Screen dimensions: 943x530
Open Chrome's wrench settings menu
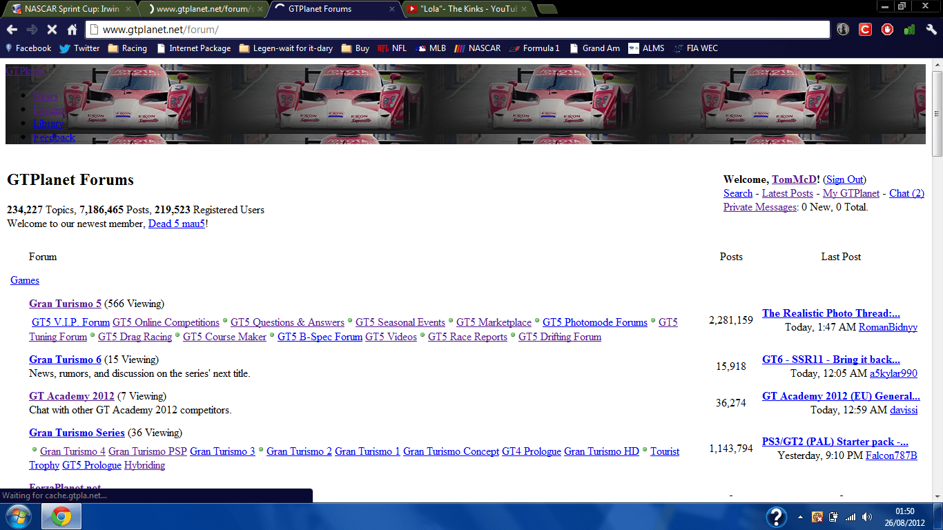tap(931, 30)
